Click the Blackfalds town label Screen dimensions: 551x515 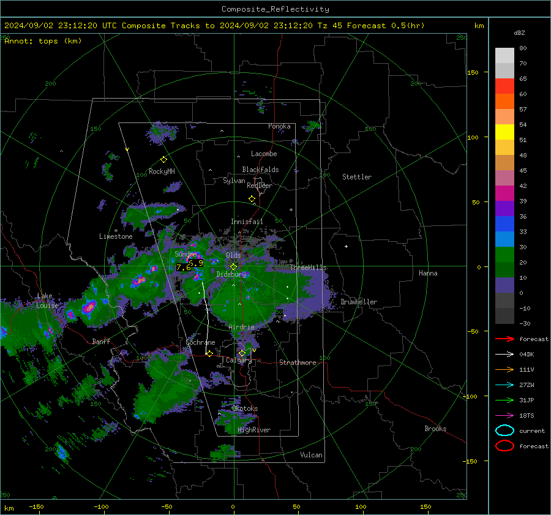pos(260,170)
